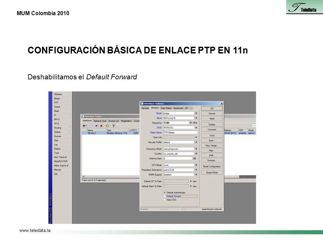Open the DFS Mode dropdown
The height and width of the screenshot is (242, 323).
click(x=196, y=165)
